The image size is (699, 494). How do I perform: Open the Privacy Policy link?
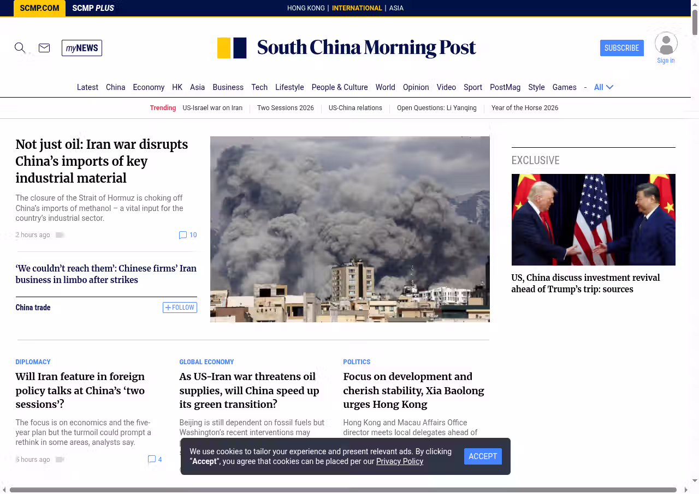(399, 461)
